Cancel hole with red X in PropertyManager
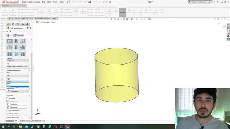Viewport: 230px width, 129px height. 11,31
